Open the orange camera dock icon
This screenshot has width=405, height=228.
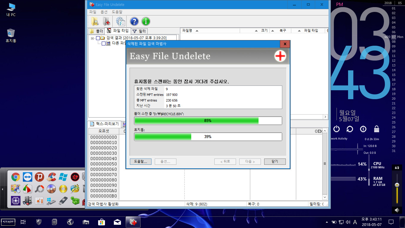(39, 201)
